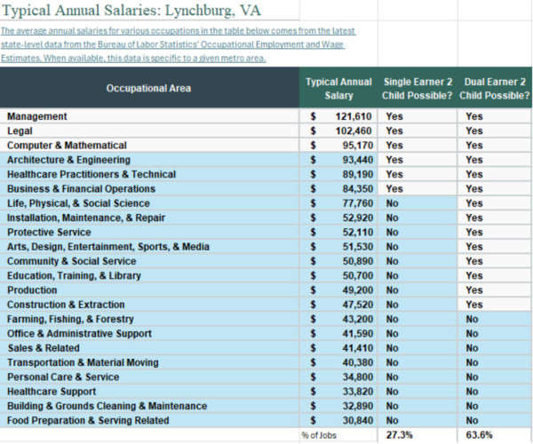Select the 'Typical Annual Salaries: Lynchburg, VA' title cell
The height and width of the screenshot is (444, 533).
click(x=149, y=10)
